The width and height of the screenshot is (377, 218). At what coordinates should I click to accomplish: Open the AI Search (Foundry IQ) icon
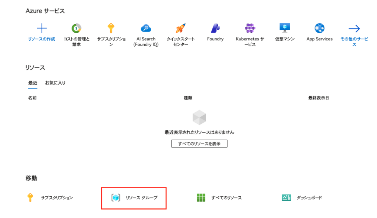point(146,28)
